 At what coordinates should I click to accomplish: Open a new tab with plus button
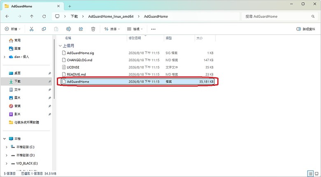70,6
